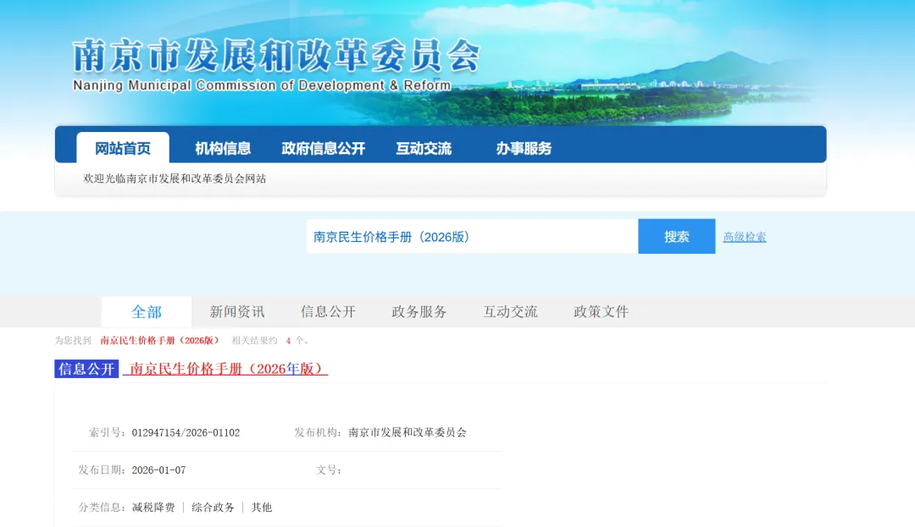Click the 其他 category text

pyautogui.click(x=262, y=508)
